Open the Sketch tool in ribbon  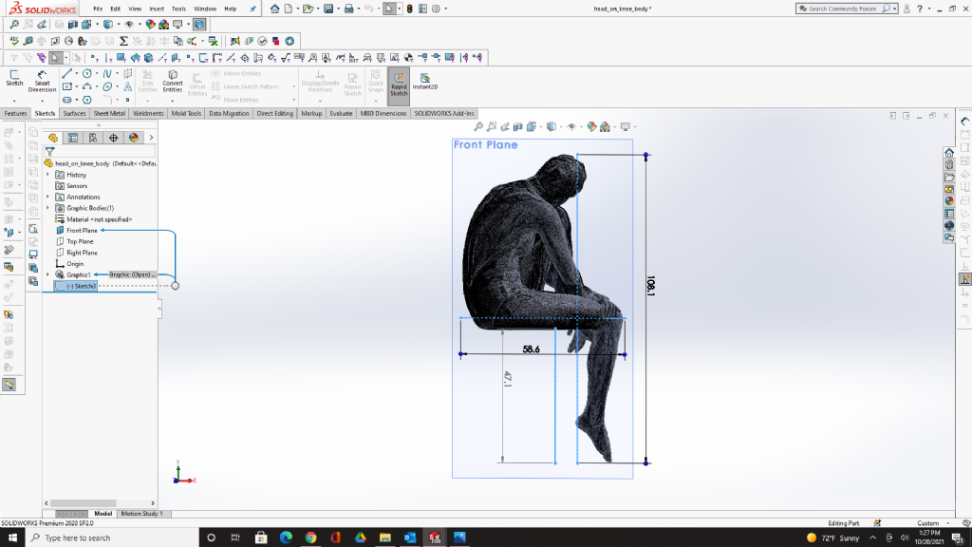pos(14,78)
